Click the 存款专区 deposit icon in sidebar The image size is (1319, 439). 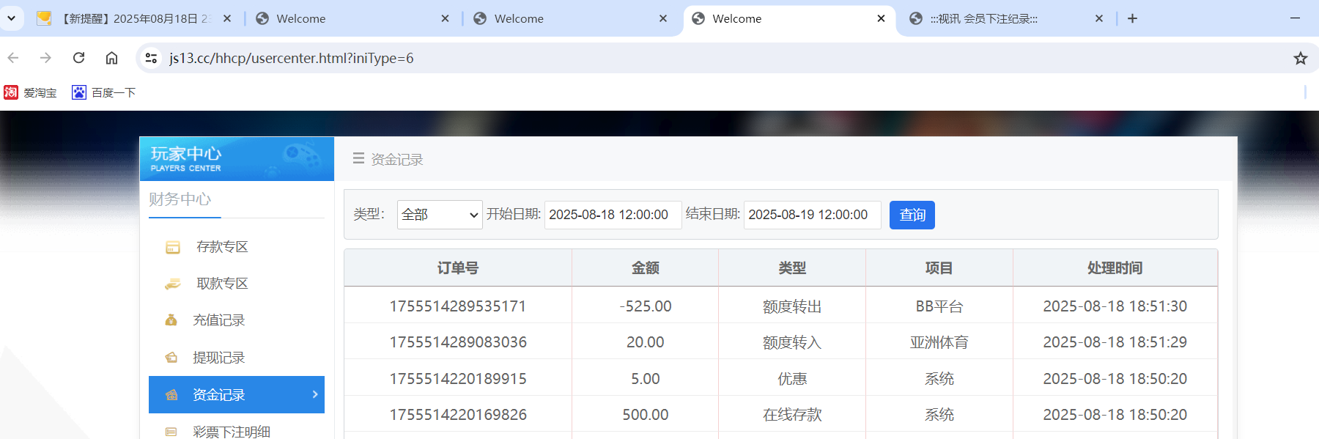click(173, 248)
